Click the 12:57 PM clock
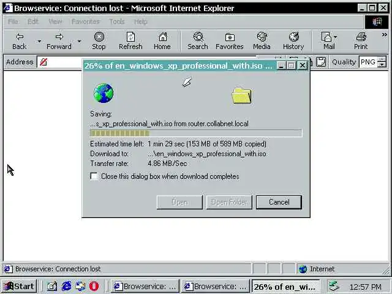Image resolution: width=392 pixels, height=294 pixels. click(365, 287)
